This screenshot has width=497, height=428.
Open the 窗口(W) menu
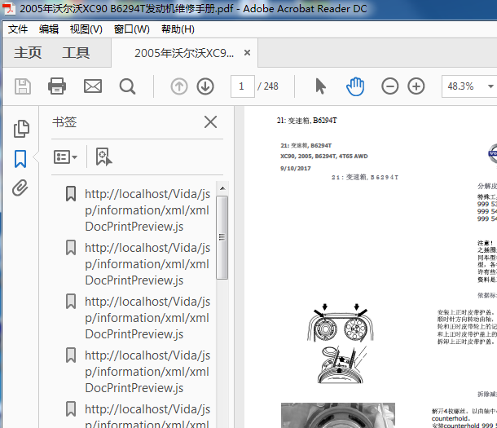coord(132,29)
